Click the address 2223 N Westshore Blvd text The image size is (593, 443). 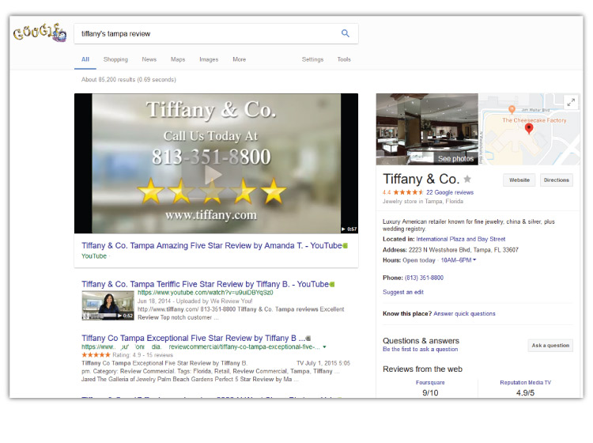tap(463, 250)
